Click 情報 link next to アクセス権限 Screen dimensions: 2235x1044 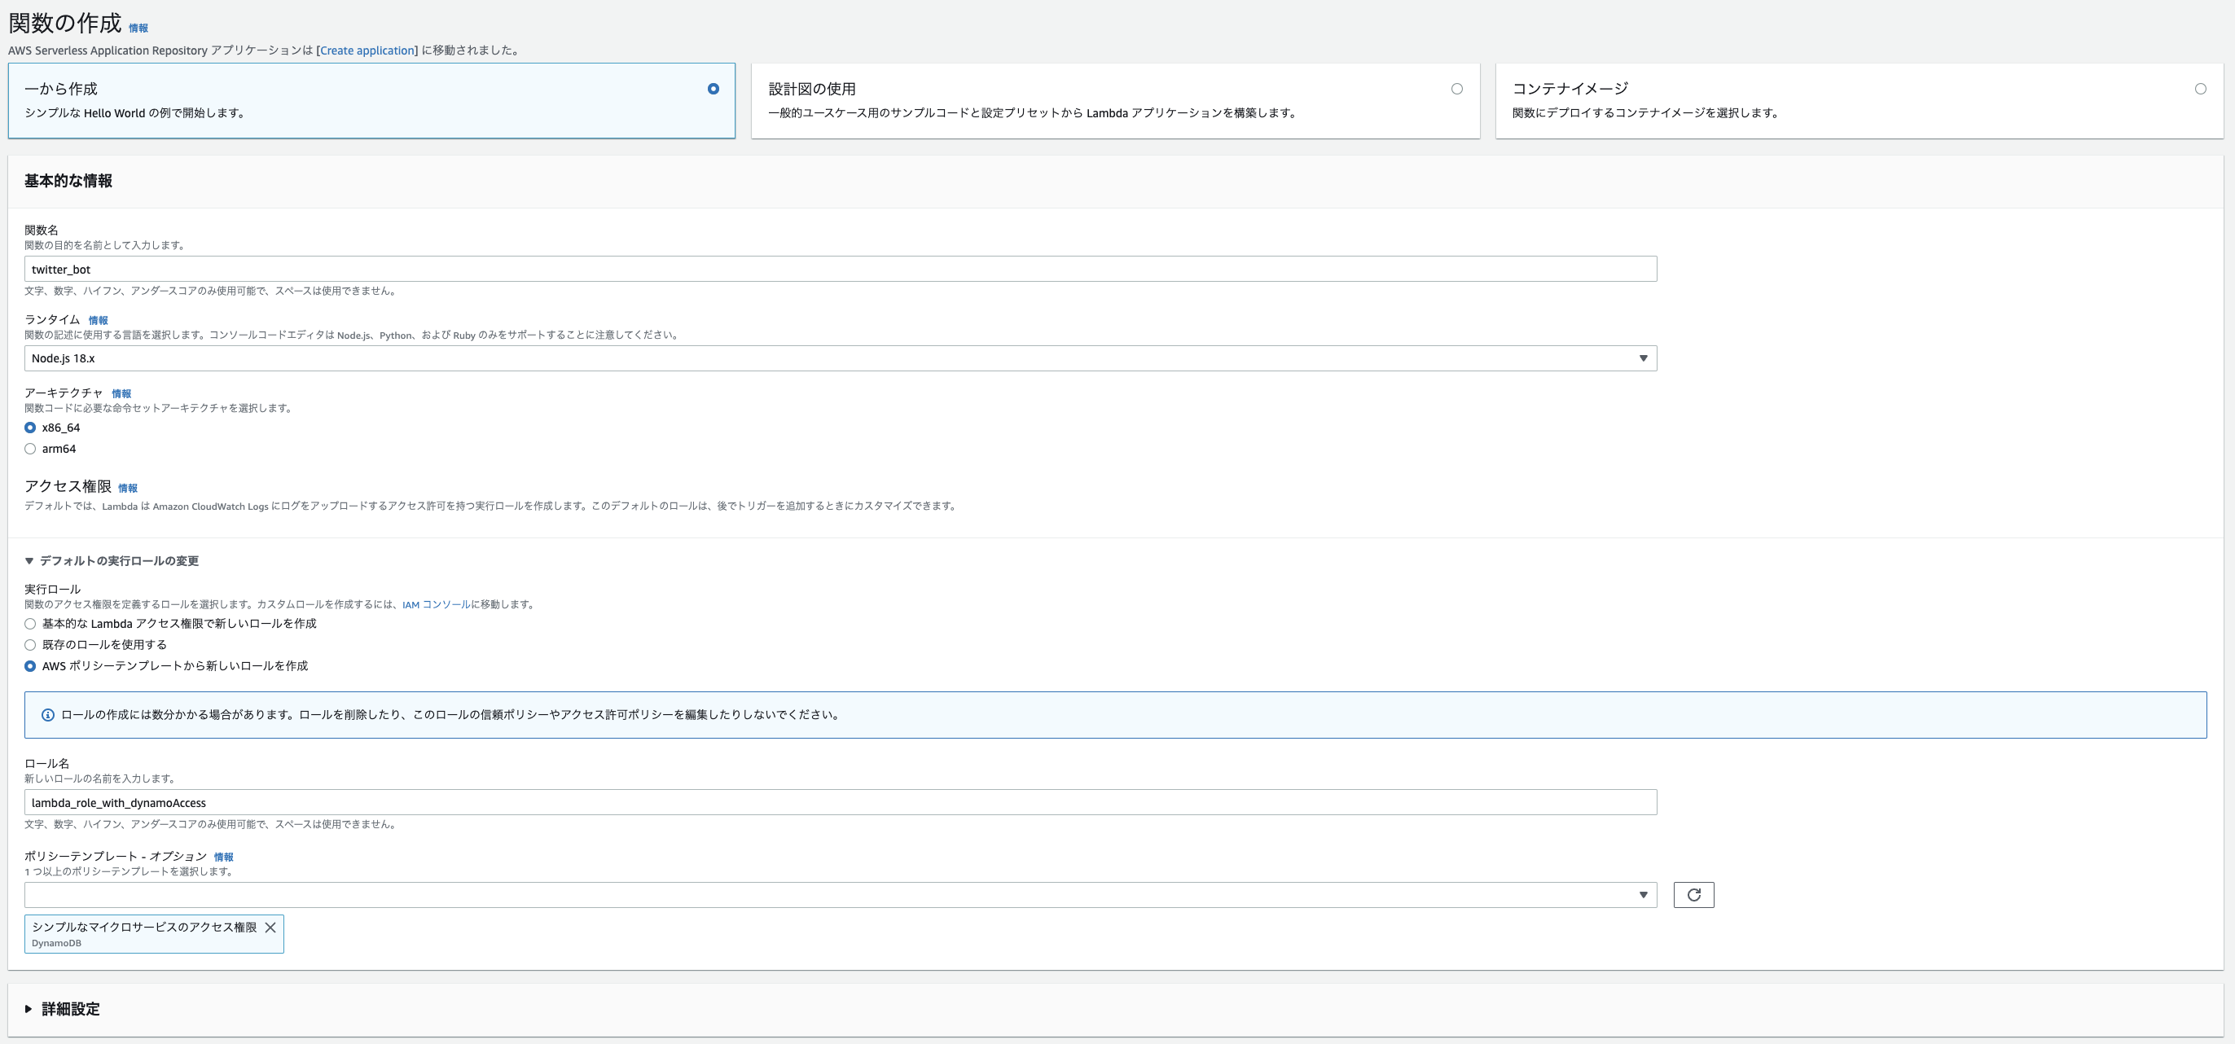click(128, 488)
